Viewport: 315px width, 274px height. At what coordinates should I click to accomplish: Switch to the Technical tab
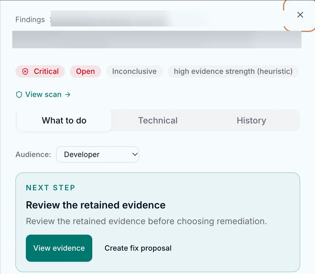click(x=158, y=121)
